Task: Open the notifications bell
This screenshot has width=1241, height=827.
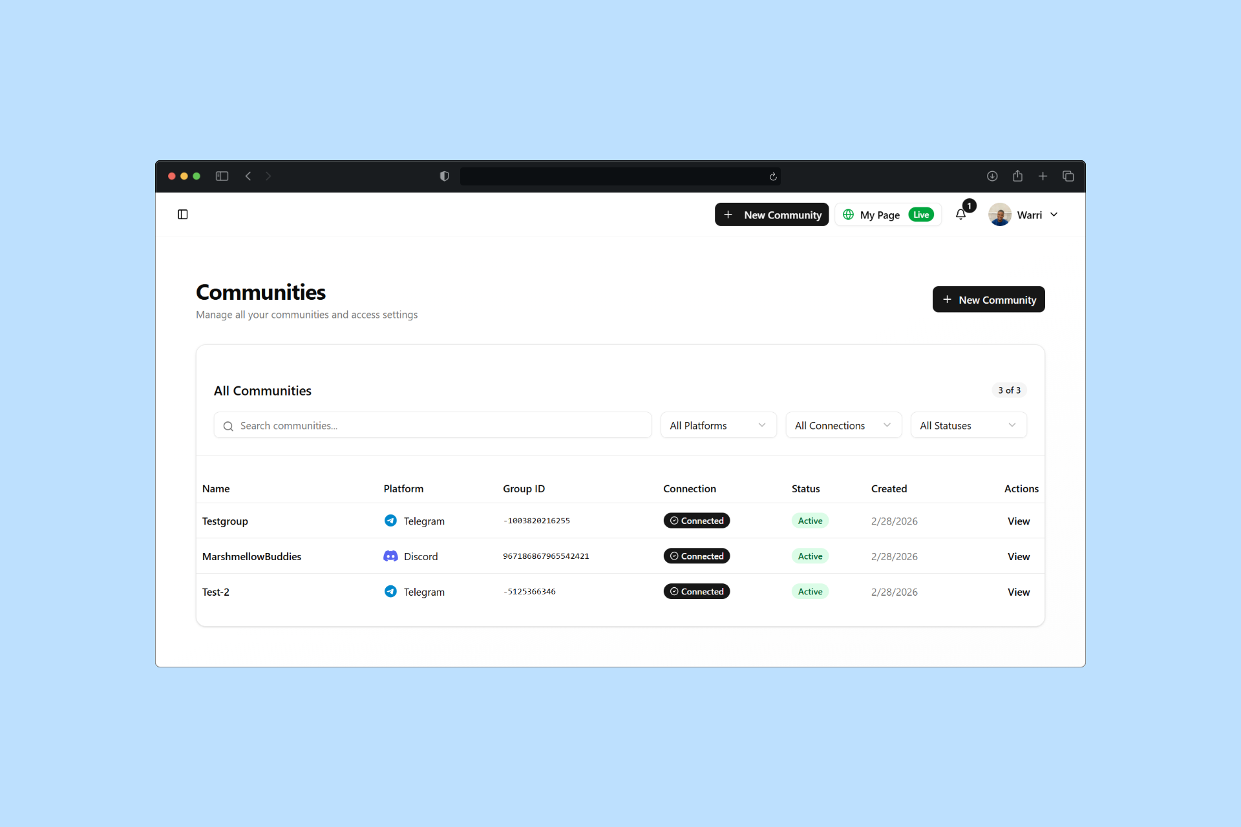Action: pyautogui.click(x=960, y=215)
